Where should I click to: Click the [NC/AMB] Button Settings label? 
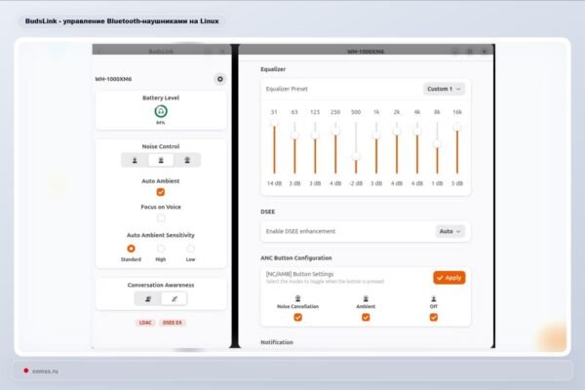(x=299, y=274)
